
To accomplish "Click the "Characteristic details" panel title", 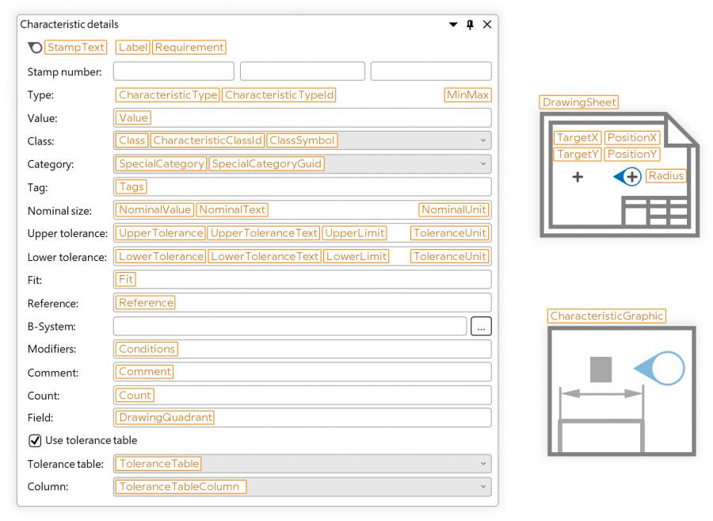I will pyautogui.click(x=69, y=24).
